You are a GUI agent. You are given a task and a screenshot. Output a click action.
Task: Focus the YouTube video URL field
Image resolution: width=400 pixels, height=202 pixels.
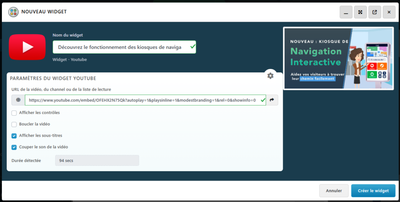pyautogui.click(x=142, y=100)
